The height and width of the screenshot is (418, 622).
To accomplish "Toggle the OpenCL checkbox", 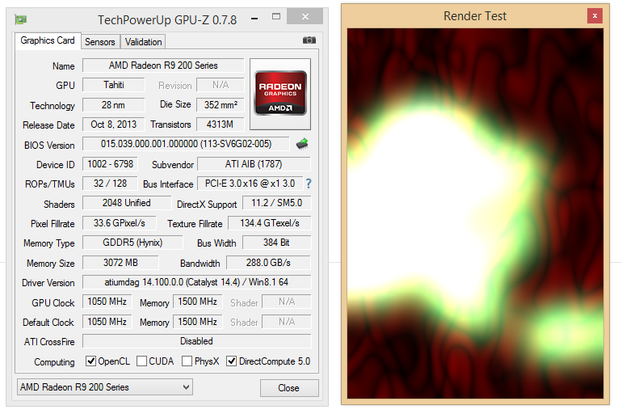I will pyautogui.click(x=90, y=361).
